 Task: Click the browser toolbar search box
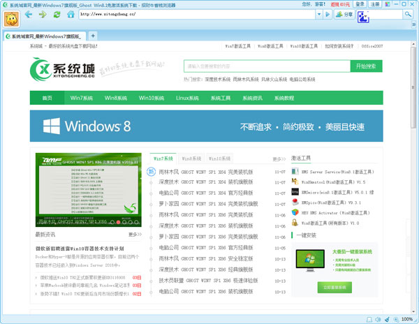click(x=385, y=15)
